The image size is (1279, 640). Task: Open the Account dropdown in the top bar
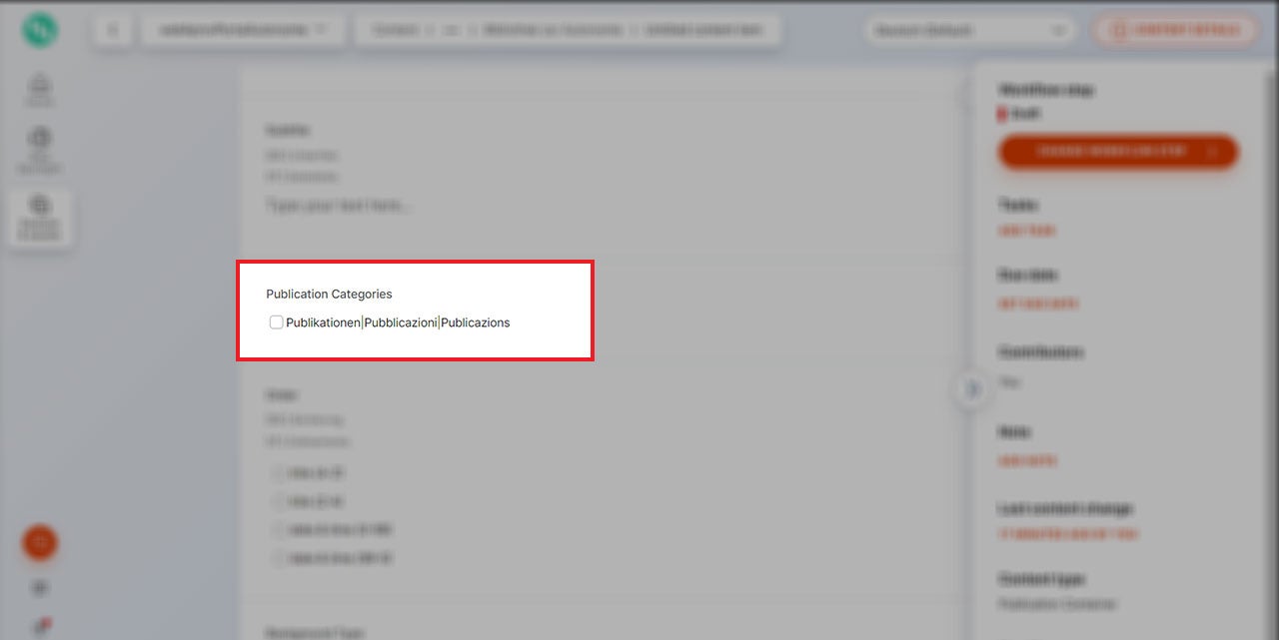click(964, 30)
